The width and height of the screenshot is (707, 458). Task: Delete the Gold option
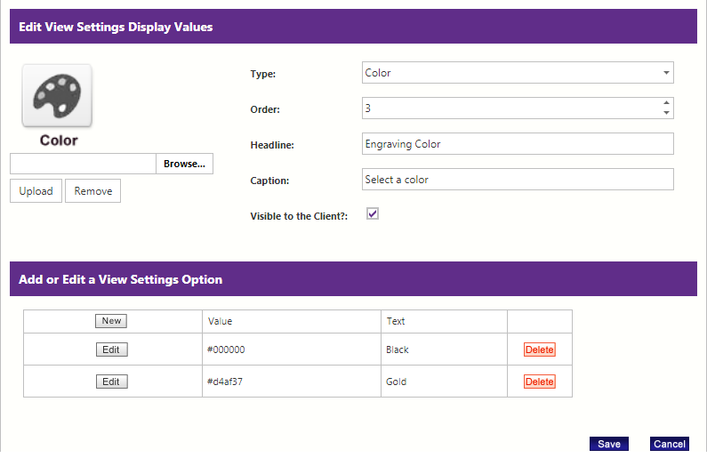(x=539, y=382)
